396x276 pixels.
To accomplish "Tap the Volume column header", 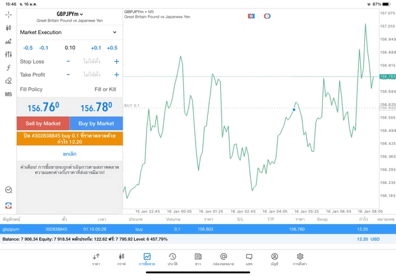I will pos(173,219).
